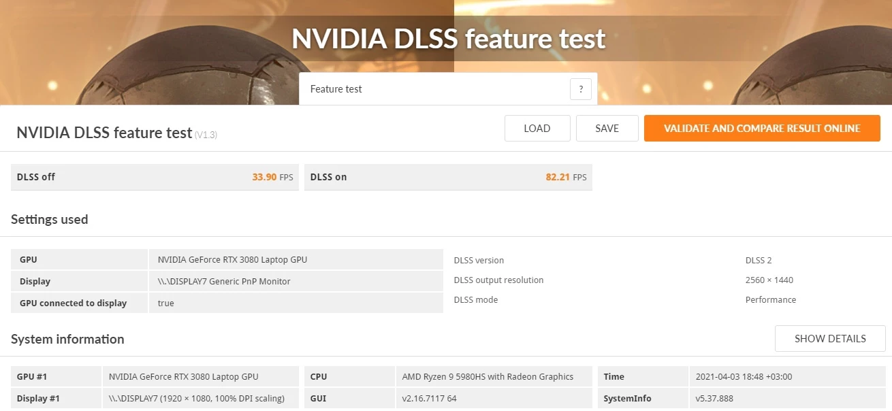Select the DLSS off 33.90 FPS result
Image resolution: width=892 pixels, height=411 pixels.
155,177
